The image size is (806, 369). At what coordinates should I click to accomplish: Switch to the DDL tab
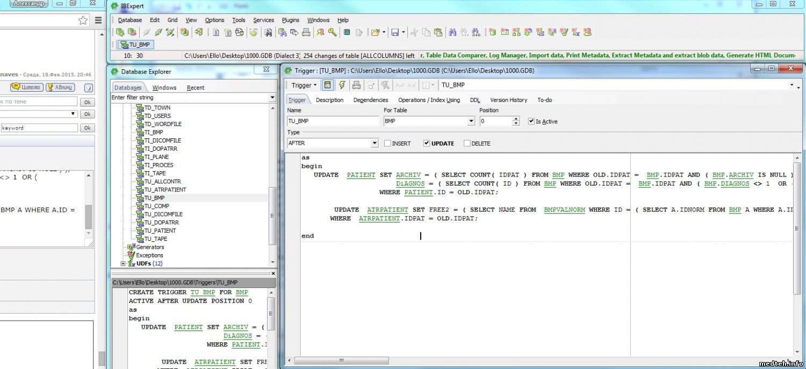pyautogui.click(x=475, y=100)
